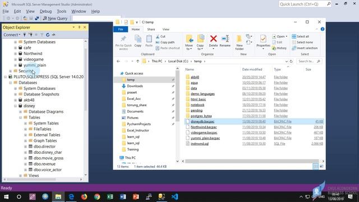Click the pin icon on Object Explorer header
This screenshot has height=202, width=359.
click(79, 27)
